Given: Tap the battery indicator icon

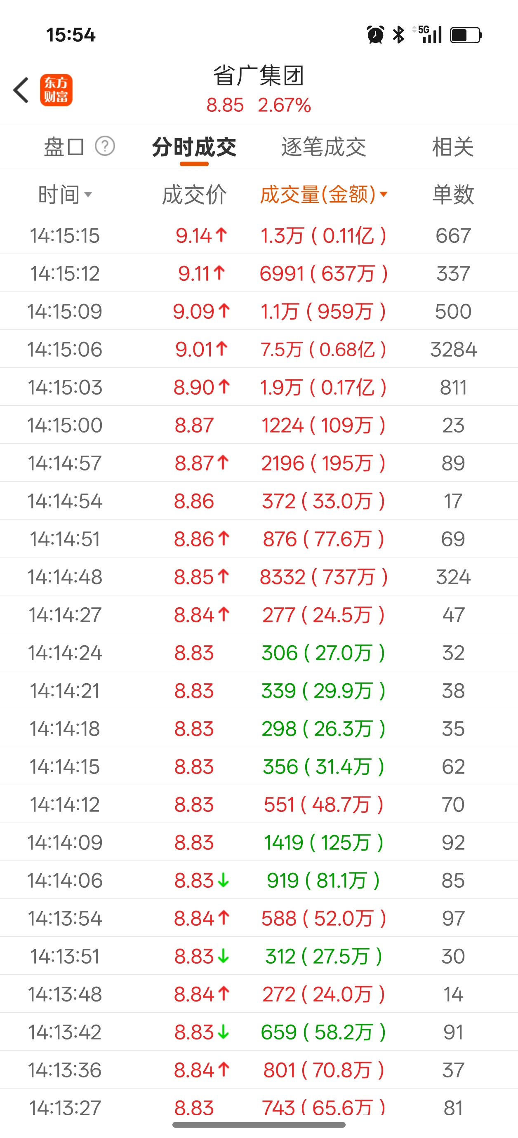Looking at the screenshot, I should point(465,35).
